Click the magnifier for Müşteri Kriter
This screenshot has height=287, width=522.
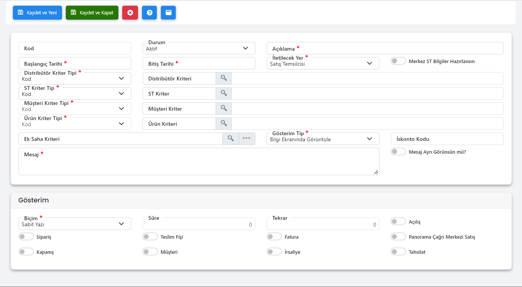coord(224,108)
